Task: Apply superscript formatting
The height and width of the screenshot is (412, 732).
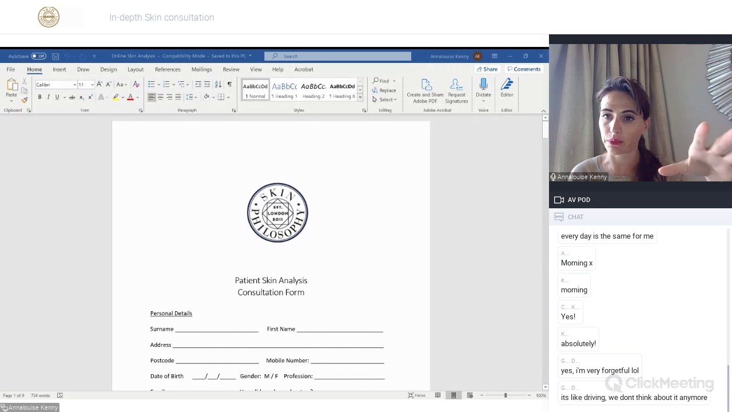Action: [90, 97]
